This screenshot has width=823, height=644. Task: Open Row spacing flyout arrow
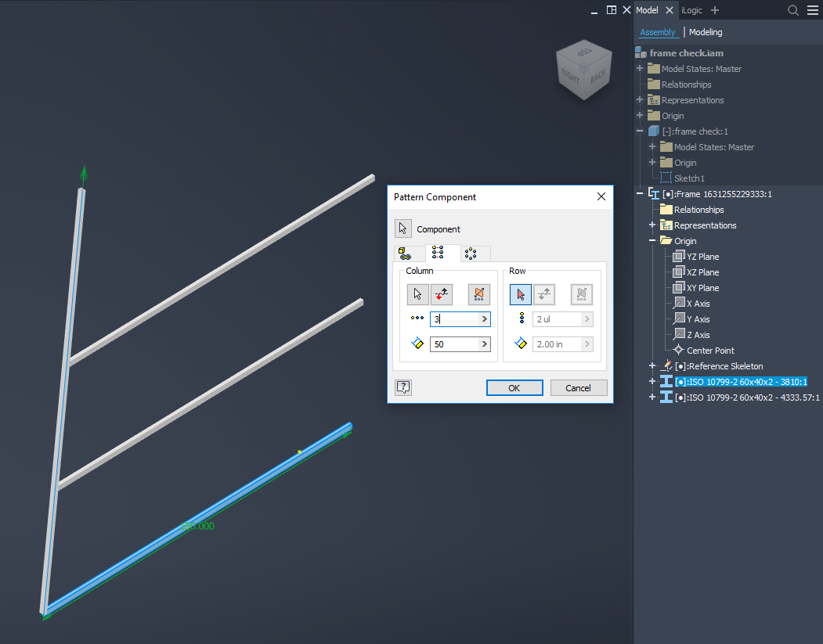pos(587,344)
